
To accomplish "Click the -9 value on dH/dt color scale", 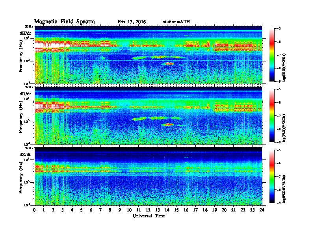I will coord(279,82).
